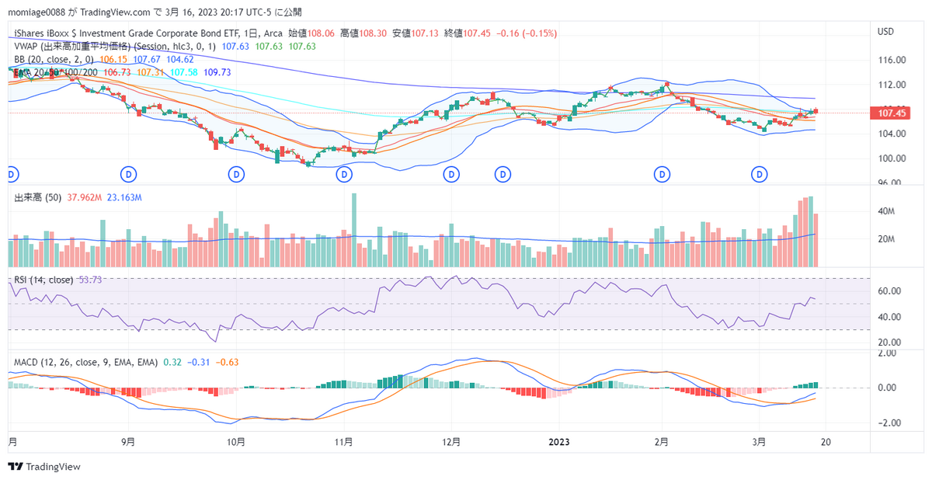Click the 2.00 MACD axis label

tap(886, 353)
